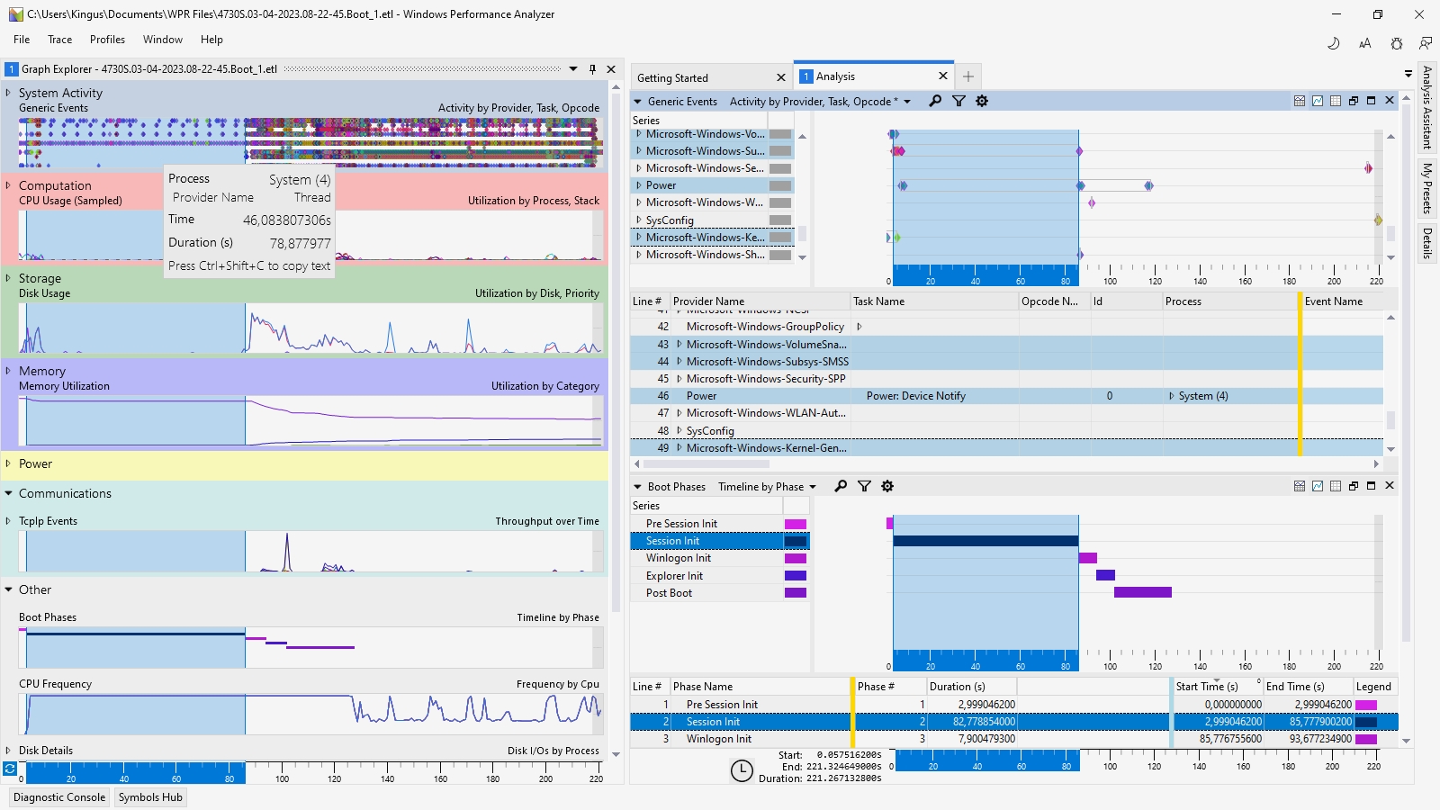Viewport: 1440px width, 810px height.
Task: Close the Generic Events panel
Action: pos(1390,101)
